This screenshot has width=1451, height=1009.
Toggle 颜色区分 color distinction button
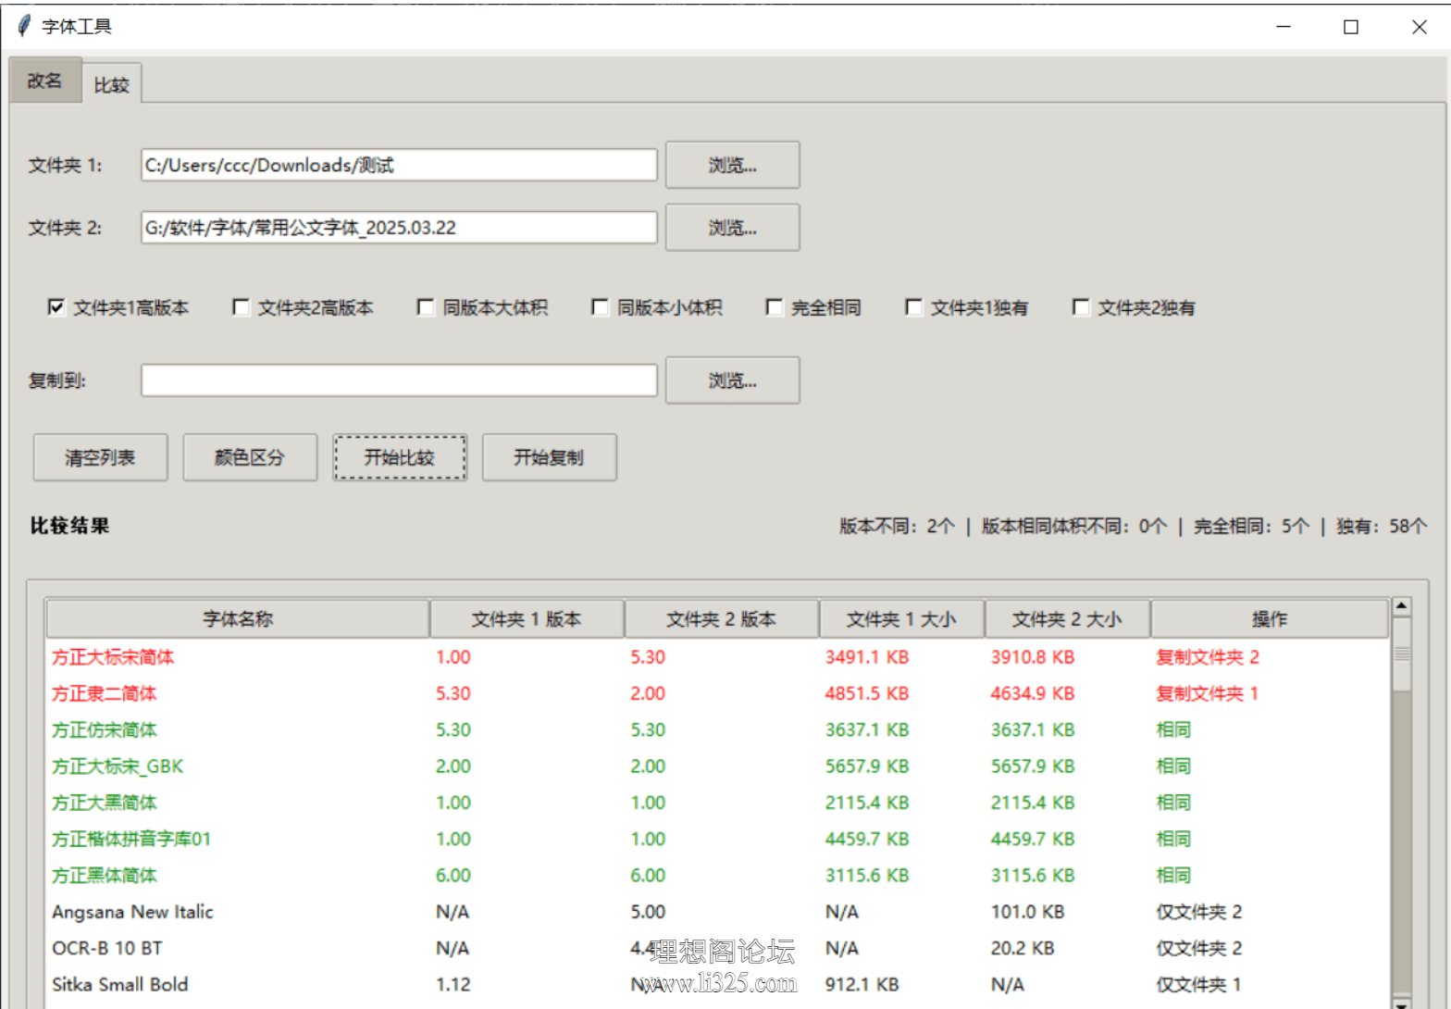pyautogui.click(x=250, y=457)
